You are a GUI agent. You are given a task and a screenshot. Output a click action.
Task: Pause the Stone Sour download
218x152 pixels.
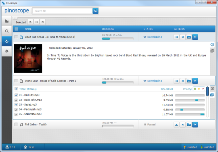tap(176, 81)
